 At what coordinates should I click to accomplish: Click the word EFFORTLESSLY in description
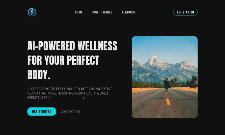[x=39, y=98]
